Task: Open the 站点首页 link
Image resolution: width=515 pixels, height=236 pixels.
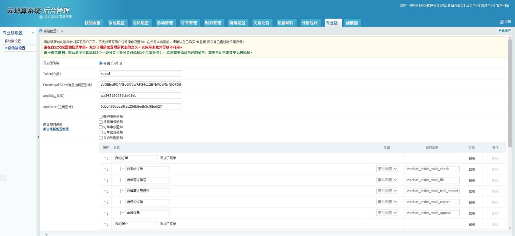Action: 457,6
